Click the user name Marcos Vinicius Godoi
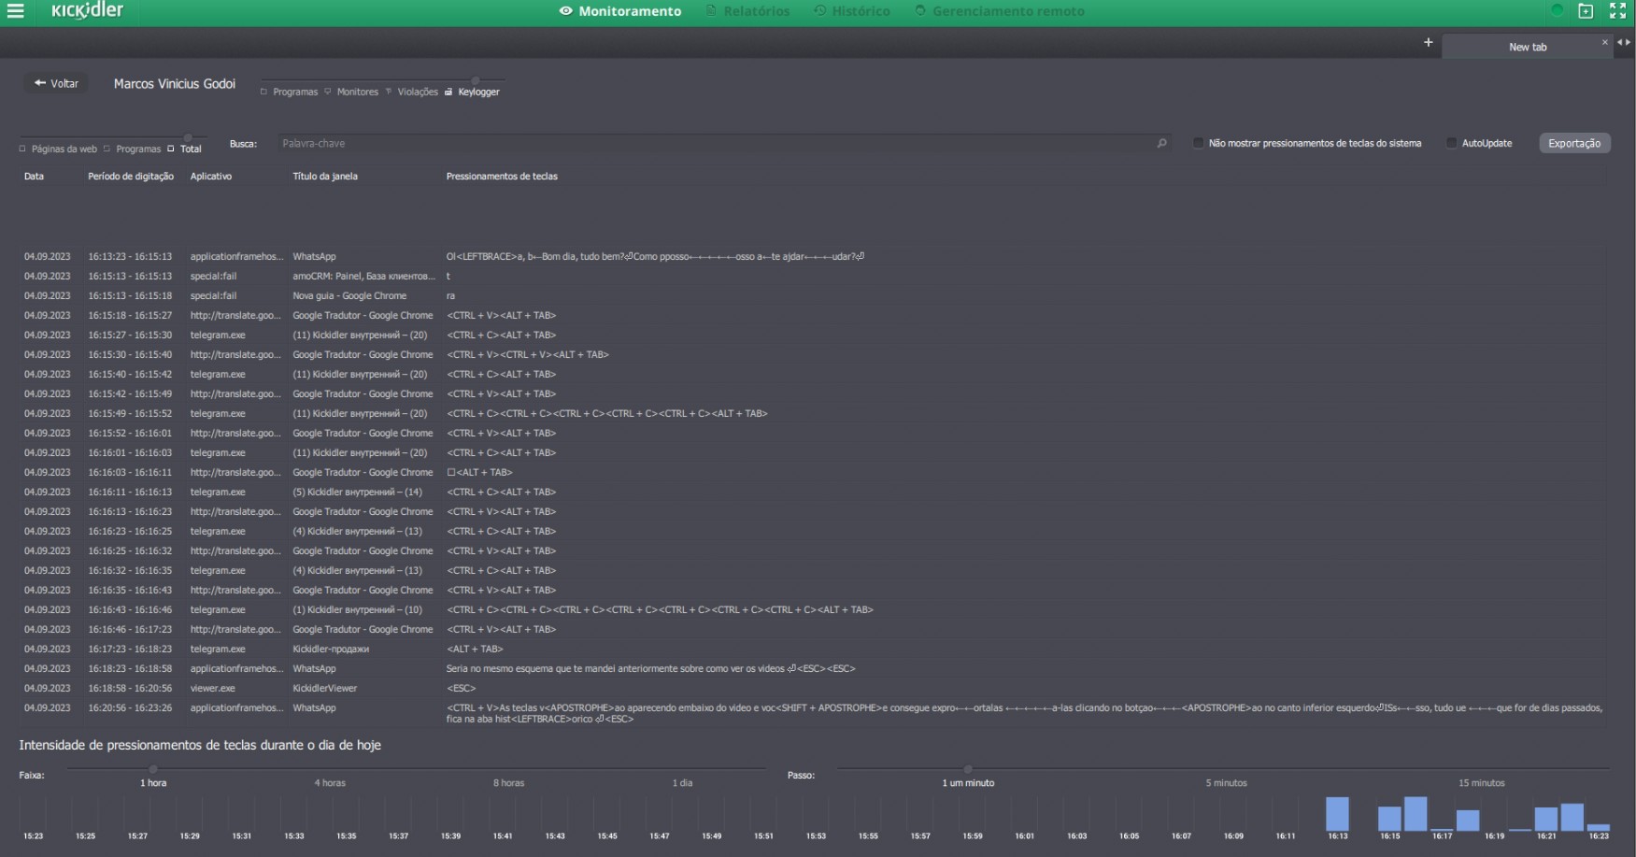Screen dimensions: 1636x857 pyautogui.click(x=175, y=83)
